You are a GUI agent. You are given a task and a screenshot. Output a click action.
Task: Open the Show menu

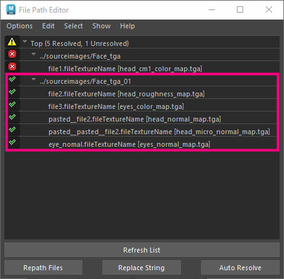tap(102, 26)
